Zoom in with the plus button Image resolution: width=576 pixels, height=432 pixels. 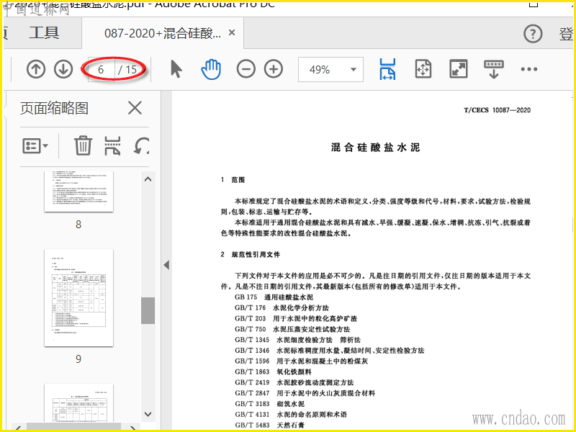coord(274,69)
